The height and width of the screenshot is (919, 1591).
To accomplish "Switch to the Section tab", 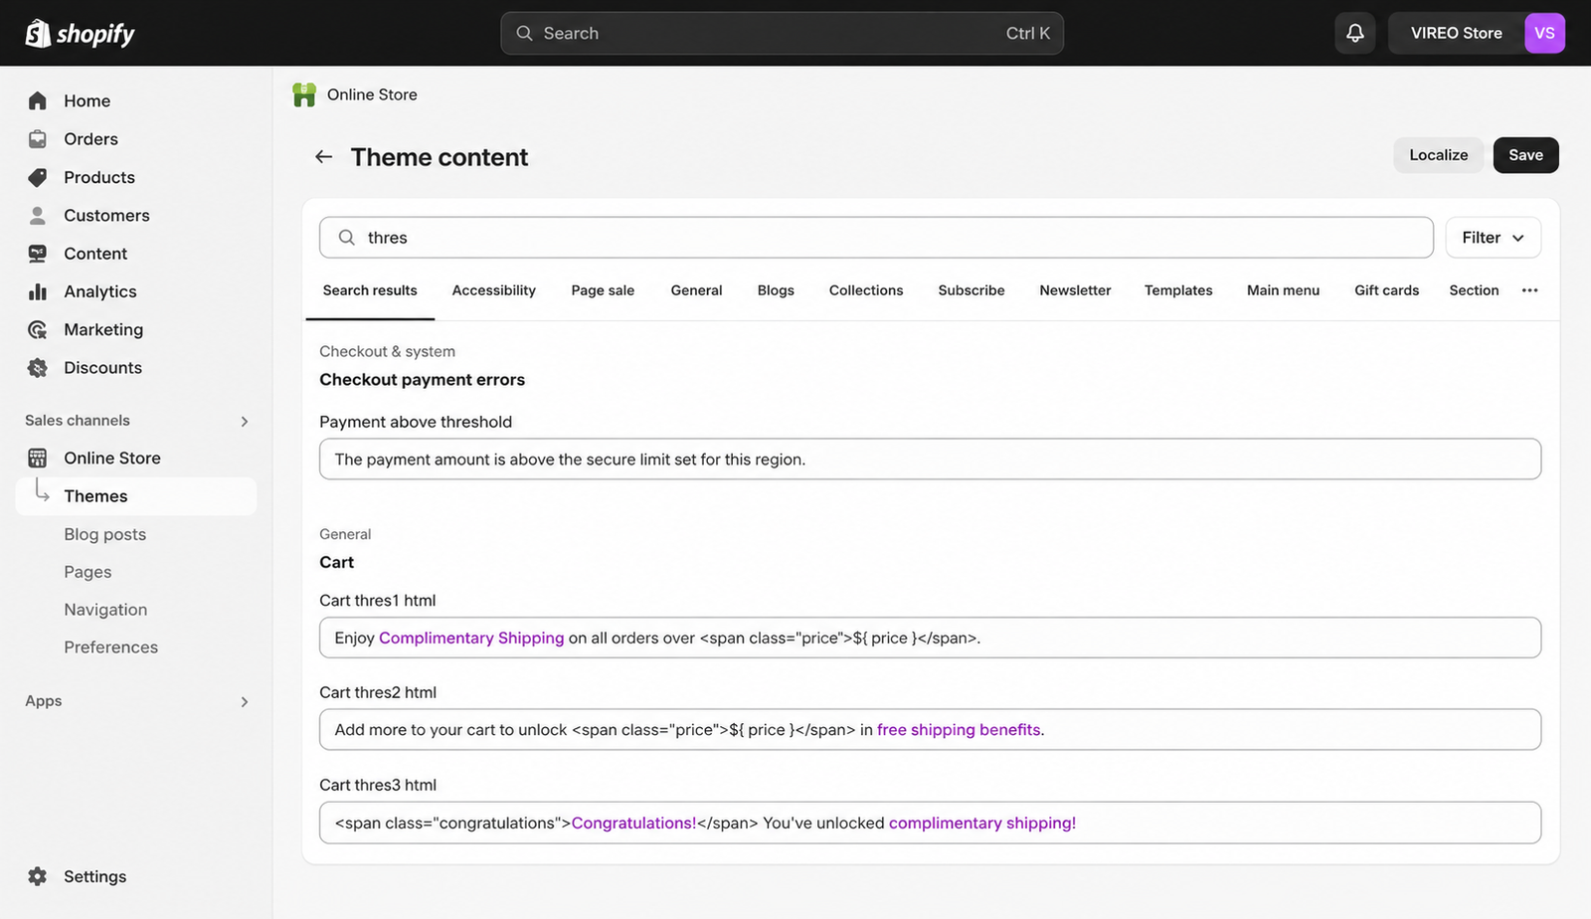I will [1474, 290].
